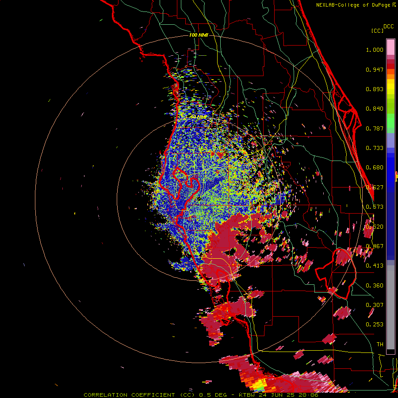Click the TH threshold label on the legend
The image size is (398, 398).
click(380, 344)
